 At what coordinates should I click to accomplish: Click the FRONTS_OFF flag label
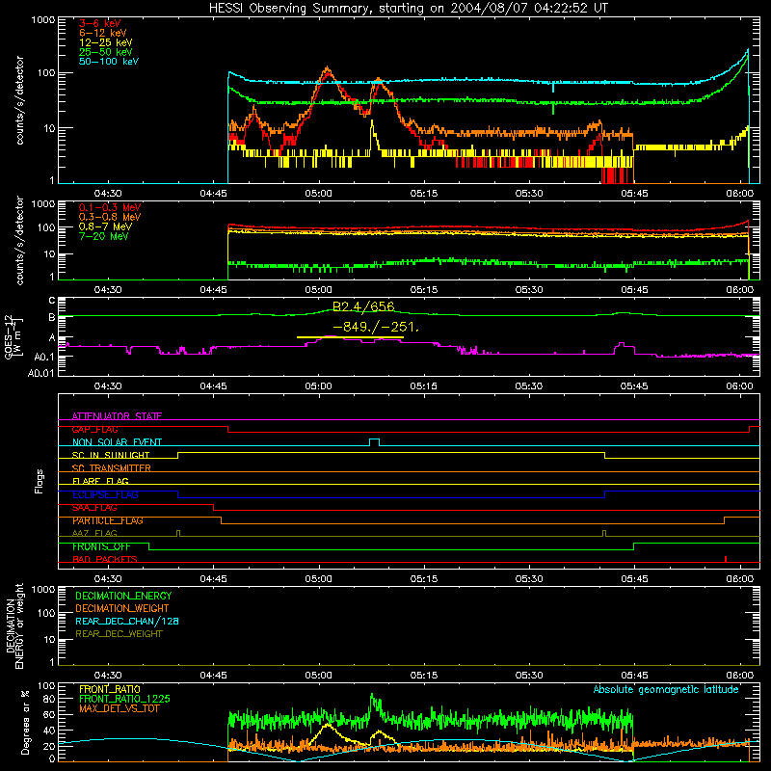(101, 546)
